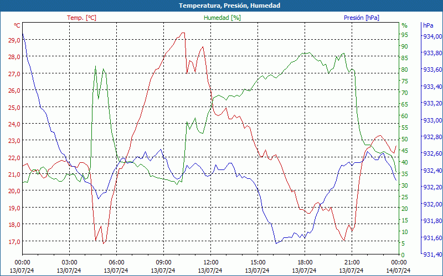Click the 25 humidity axis value

coord(405,197)
